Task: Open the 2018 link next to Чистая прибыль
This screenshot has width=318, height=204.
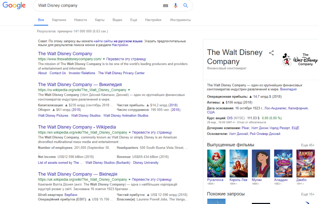Action: 173,105
